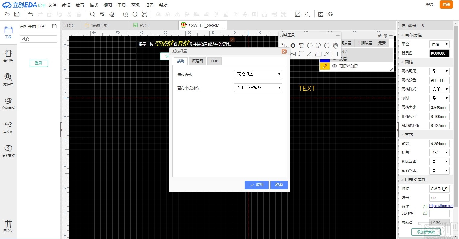Select the Track tool in footprint tools
Viewport: 459px width, 239px height.
(x=284, y=46)
